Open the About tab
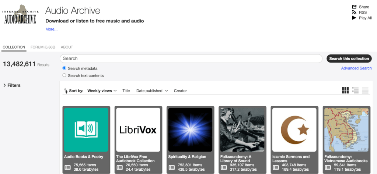Image resolution: width=377 pixels, height=174 pixels. [x=67, y=47]
